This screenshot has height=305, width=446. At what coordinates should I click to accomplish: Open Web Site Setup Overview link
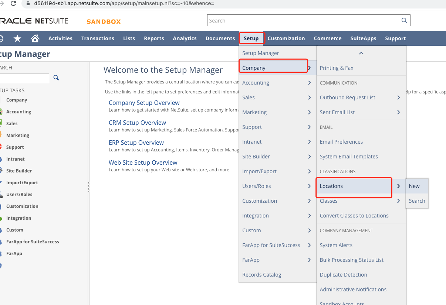click(143, 162)
